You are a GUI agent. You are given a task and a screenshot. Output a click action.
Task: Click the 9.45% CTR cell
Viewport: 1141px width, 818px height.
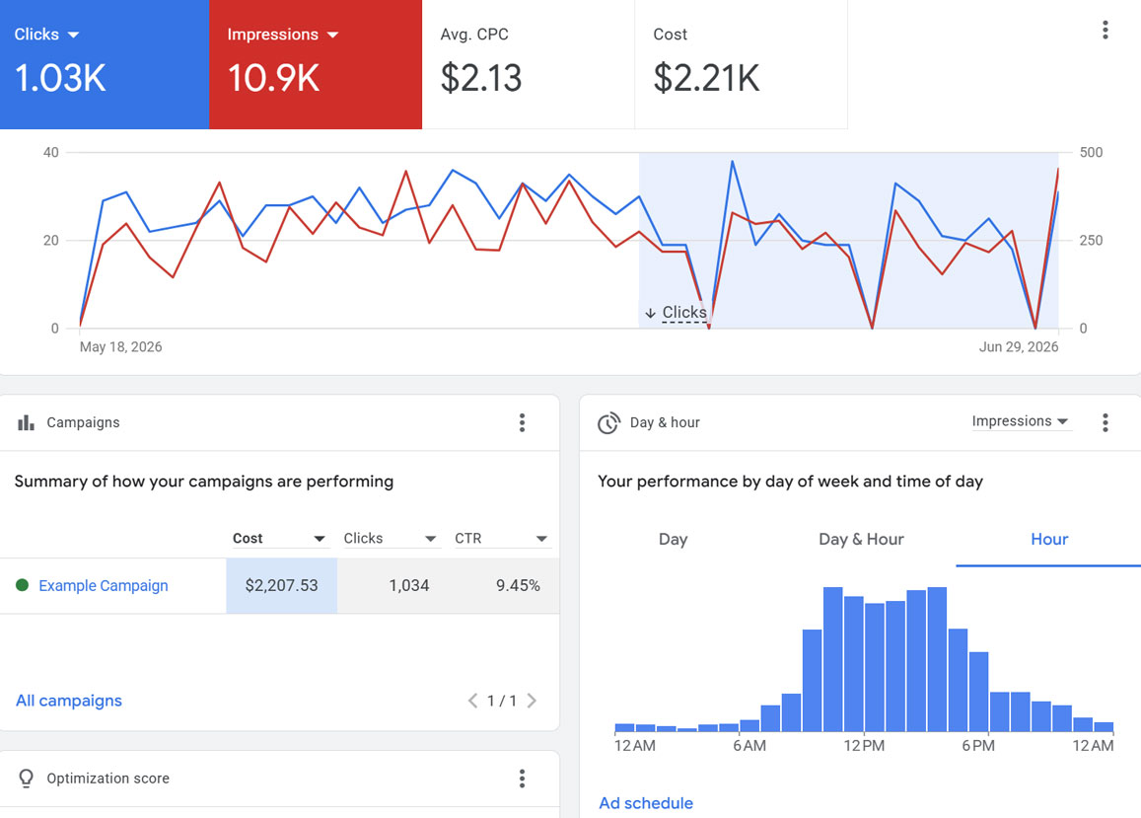pos(518,586)
